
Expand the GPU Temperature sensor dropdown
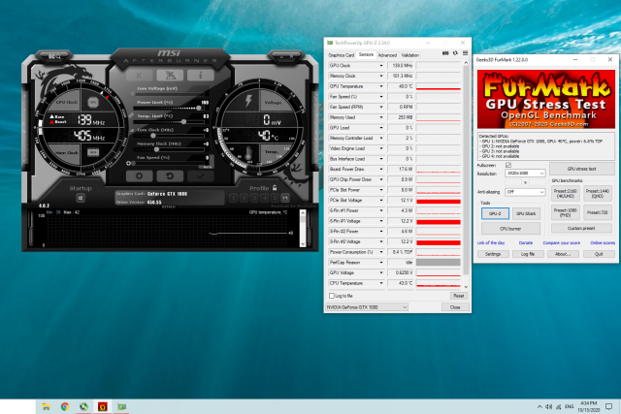pyautogui.click(x=381, y=86)
